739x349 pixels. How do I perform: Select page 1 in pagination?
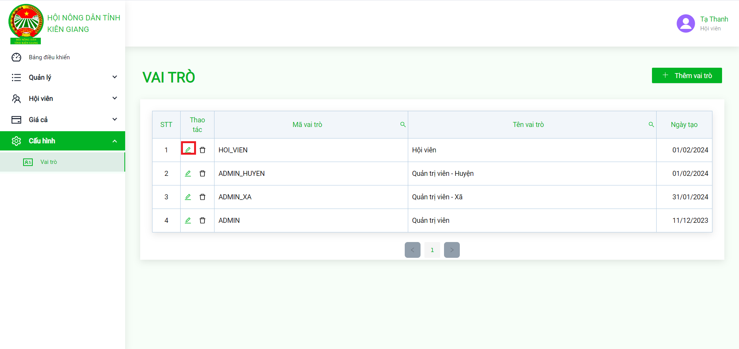click(x=432, y=250)
